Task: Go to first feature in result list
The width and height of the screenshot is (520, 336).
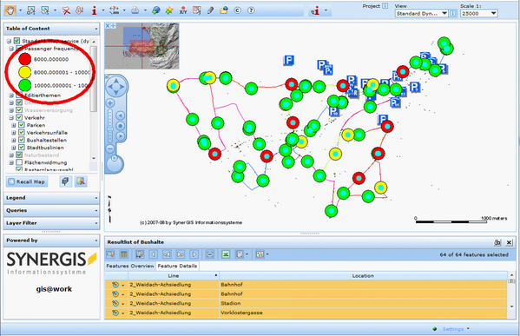Action: coord(153,254)
